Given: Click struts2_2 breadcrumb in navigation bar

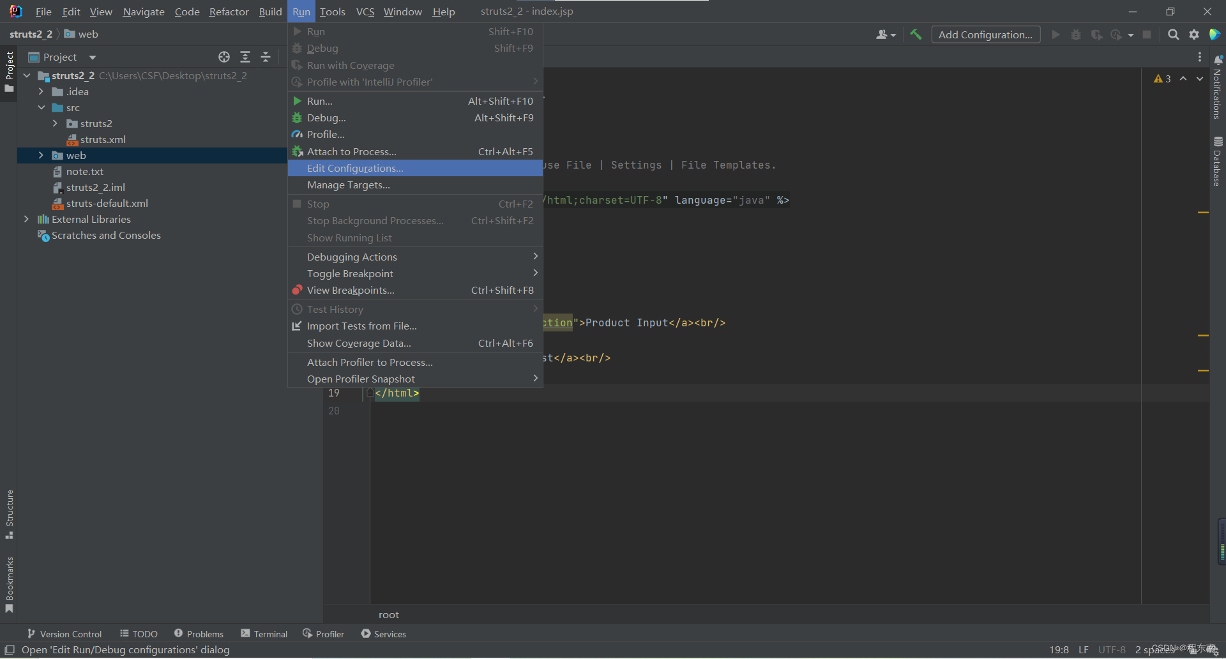Looking at the screenshot, I should [31, 34].
